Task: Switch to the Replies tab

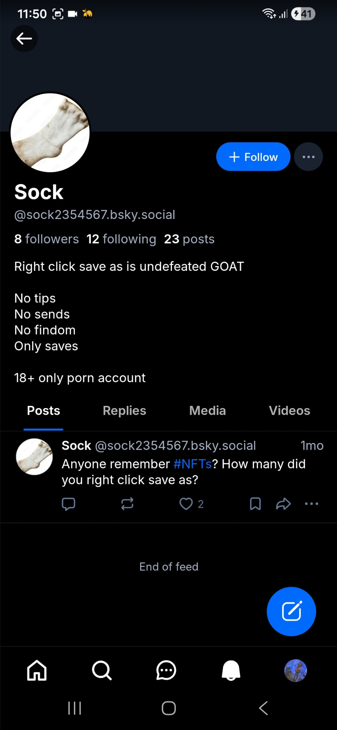Action: click(x=124, y=411)
